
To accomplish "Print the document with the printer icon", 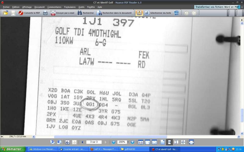I will pyautogui.click(x=45, y=13).
